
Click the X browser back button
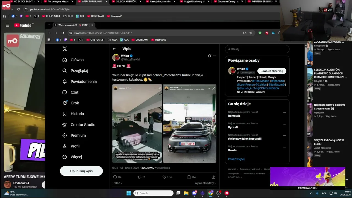tap(50, 33)
